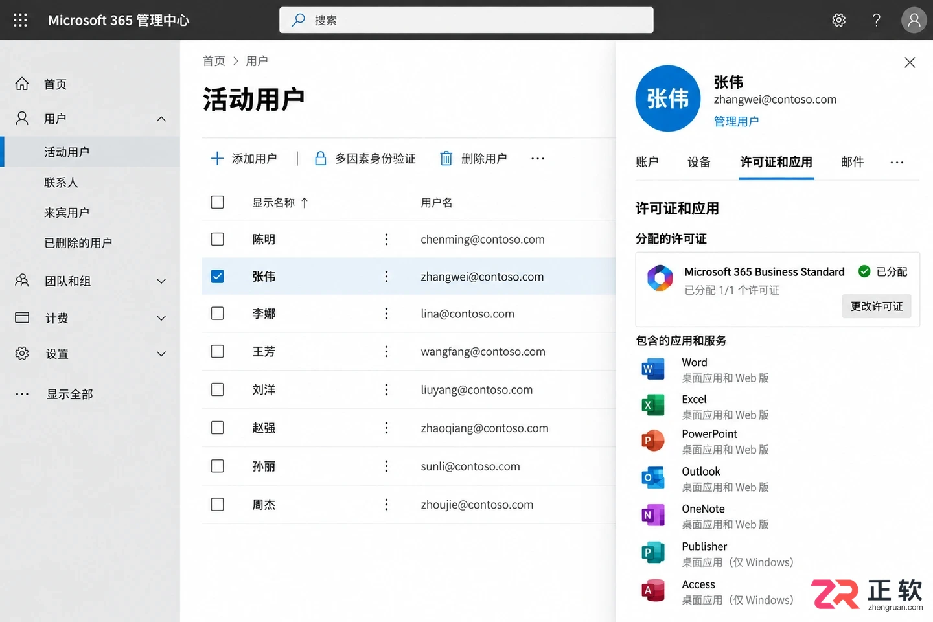Click the Outlook app icon
Screen dimensions: 933x622
point(653,478)
